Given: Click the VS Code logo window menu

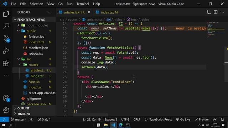Looking at the screenshot, I should (5, 4).
